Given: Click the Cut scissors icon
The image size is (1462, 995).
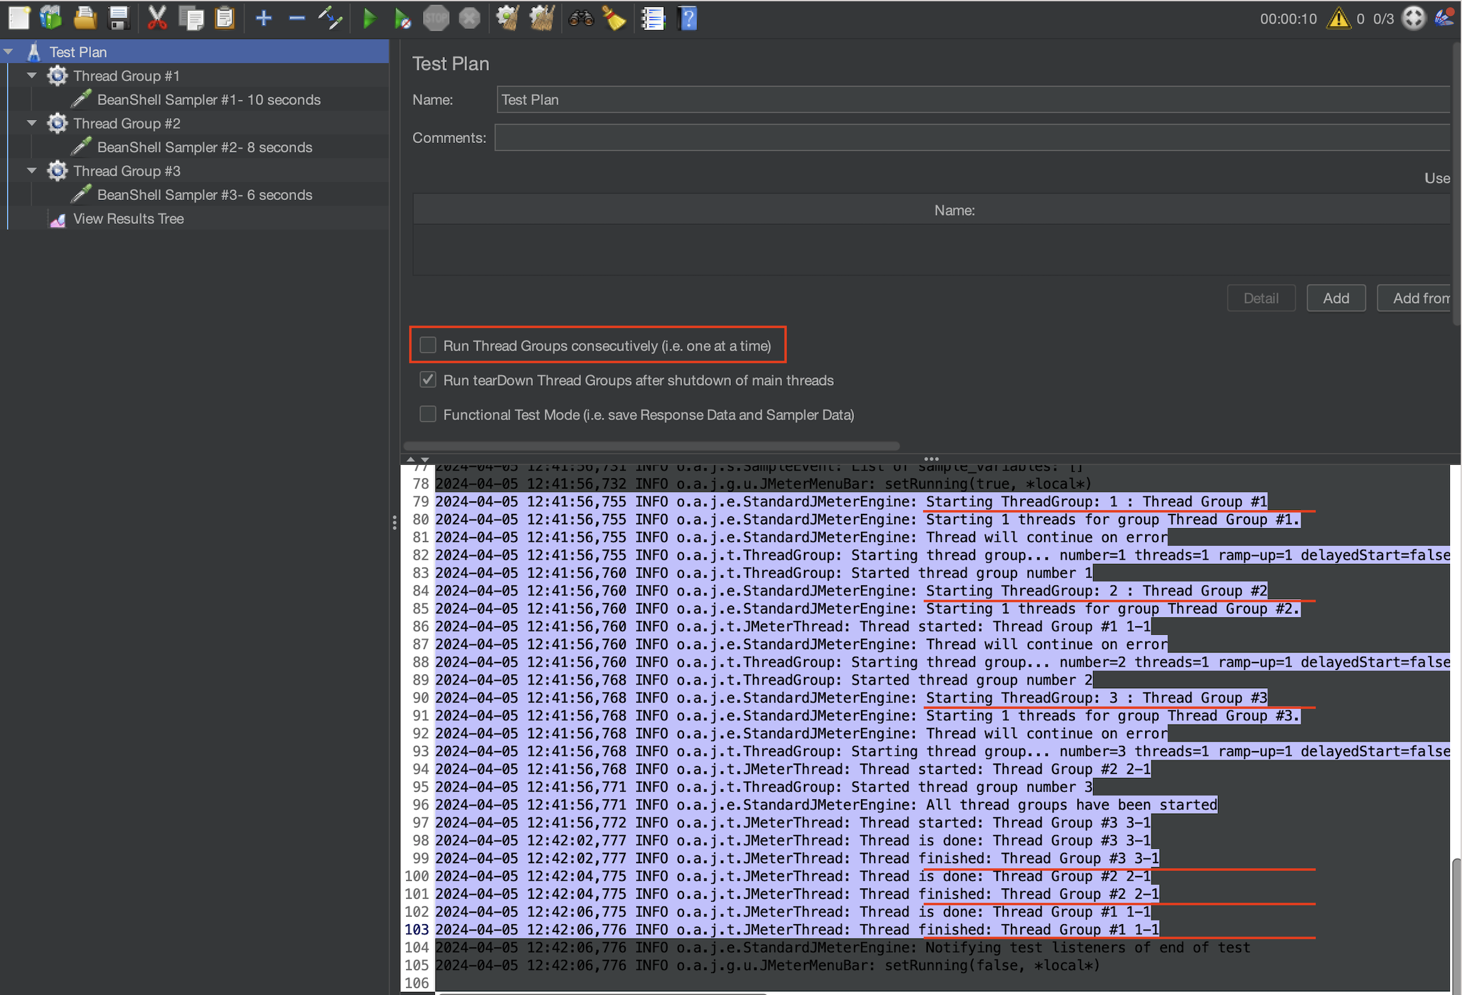Looking at the screenshot, I should coord(157,19).
